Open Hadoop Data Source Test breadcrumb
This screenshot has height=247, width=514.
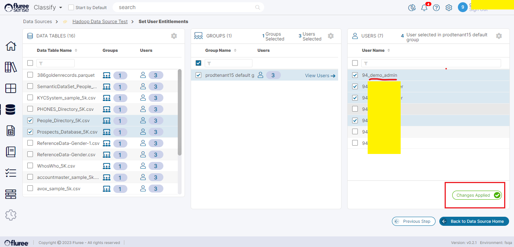(x=100, y=22)
